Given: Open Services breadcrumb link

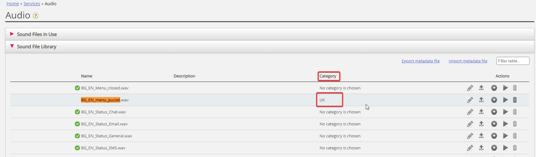Looking at the screenshot, I should [32, 4].
